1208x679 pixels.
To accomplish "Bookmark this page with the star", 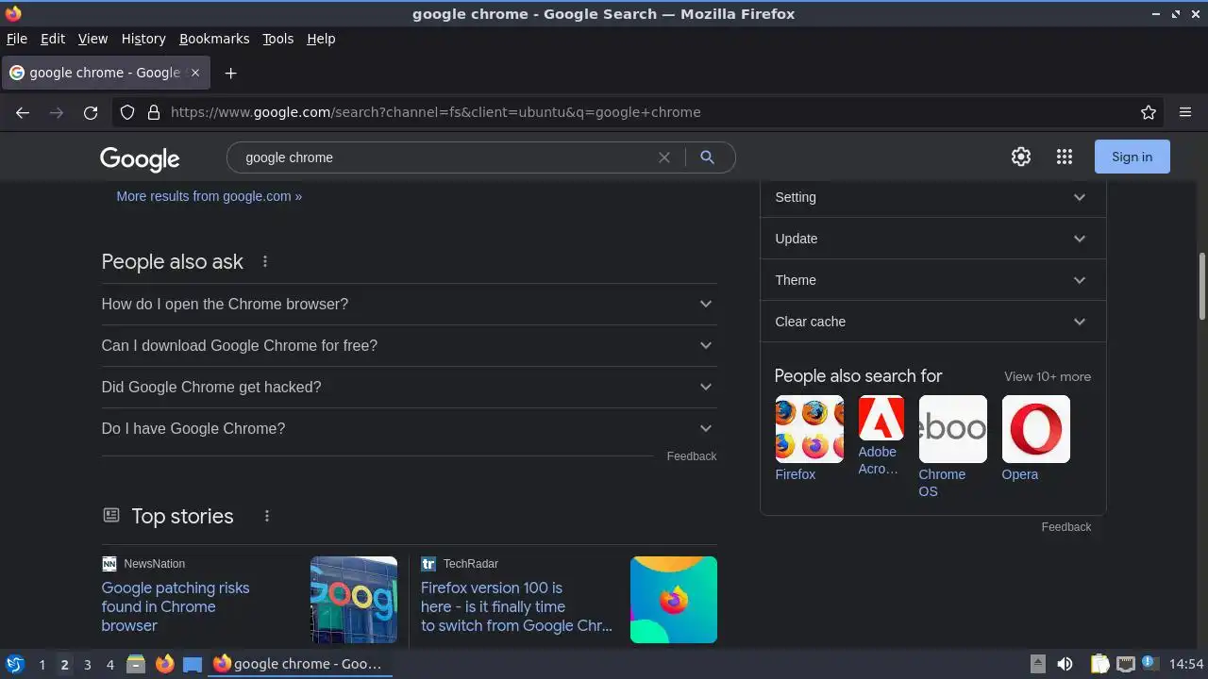I will (x=1149, y=112).
